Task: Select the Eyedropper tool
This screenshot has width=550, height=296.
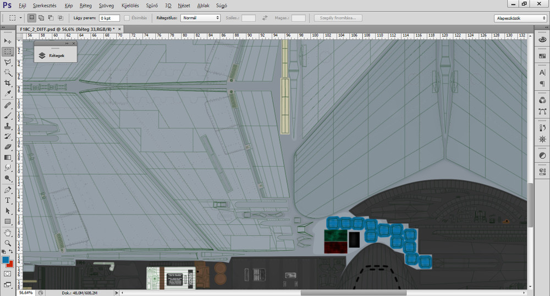Action: click(8, 93)
